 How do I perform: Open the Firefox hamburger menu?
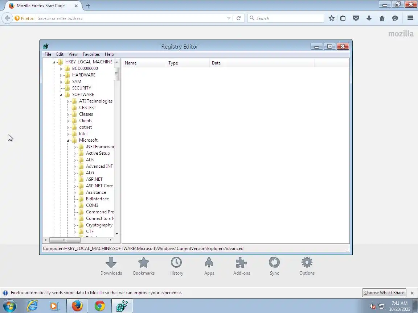[410, 18]
